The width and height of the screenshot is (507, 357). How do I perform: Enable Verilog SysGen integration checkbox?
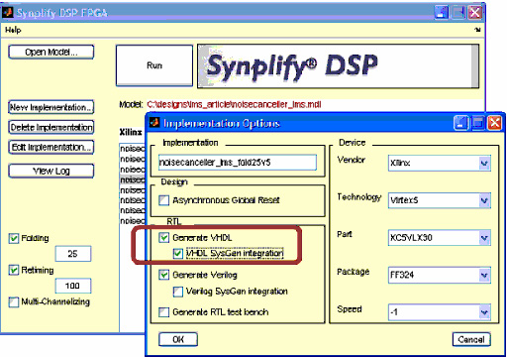178,292
